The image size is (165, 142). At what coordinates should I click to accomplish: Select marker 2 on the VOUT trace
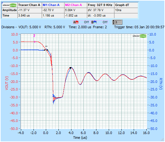(34, 42)
